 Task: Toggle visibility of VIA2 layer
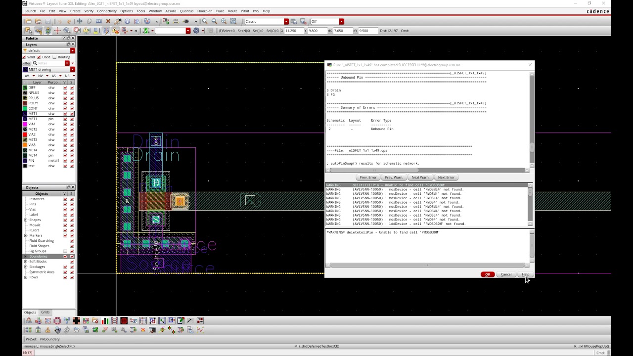coord(65,134)
